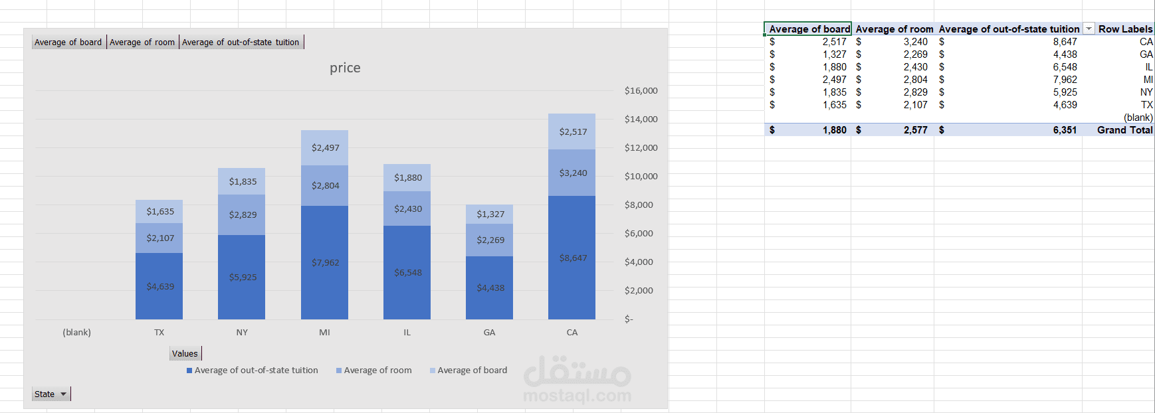The image size is (1155, 413).
Task: Click the TX axis category label
Action: coord(159,332)
